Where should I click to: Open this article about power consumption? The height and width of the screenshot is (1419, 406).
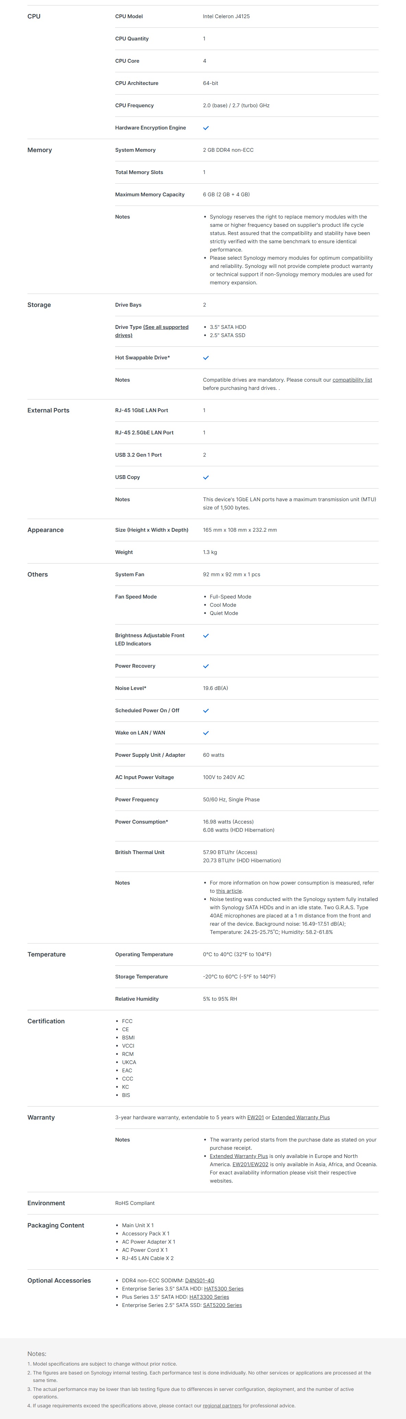coord(229,891)
